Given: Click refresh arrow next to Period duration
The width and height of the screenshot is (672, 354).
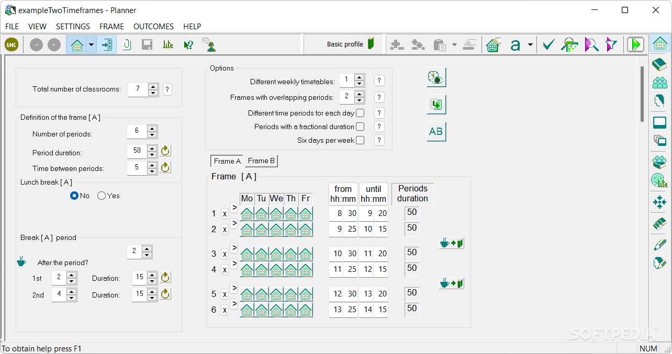Looking at the screenshot, I should (165, 151).
